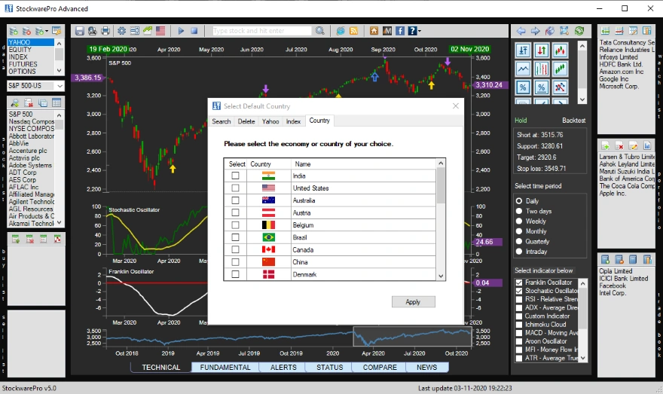The width and height of the screenshot is (663, 394).
Task: Click the RSS feed icon
Action: click(353, 31)
